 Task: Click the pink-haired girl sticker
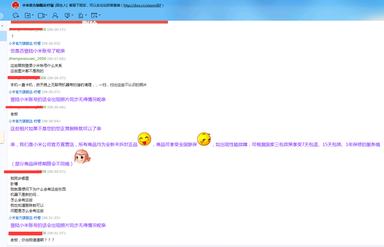pyautogui.click(x=82, y=157)
